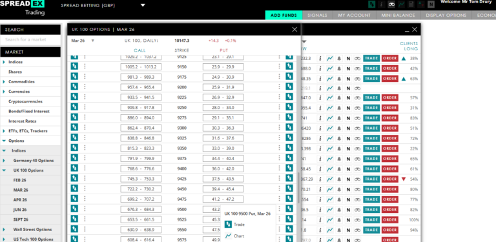Set a price alert on the 80% row
Screen dimensions: 496x242
(x=339, y=189)
